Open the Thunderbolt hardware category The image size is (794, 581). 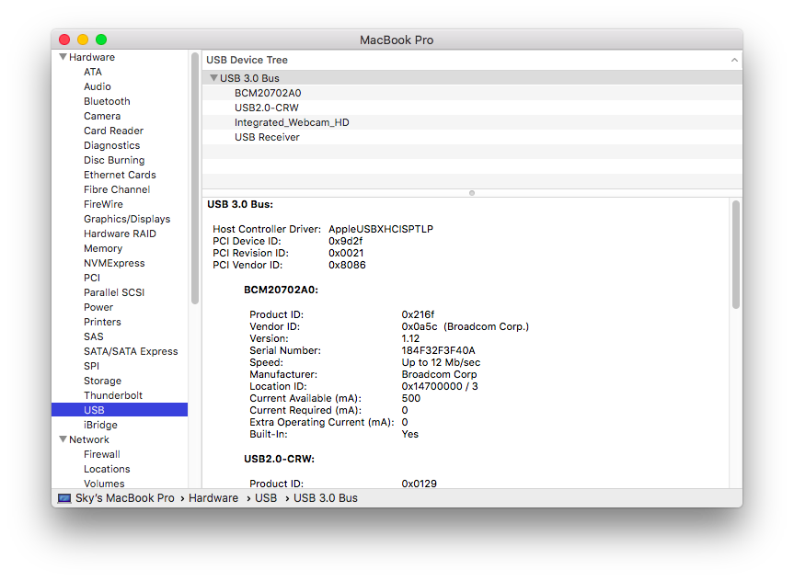(113, 395)
